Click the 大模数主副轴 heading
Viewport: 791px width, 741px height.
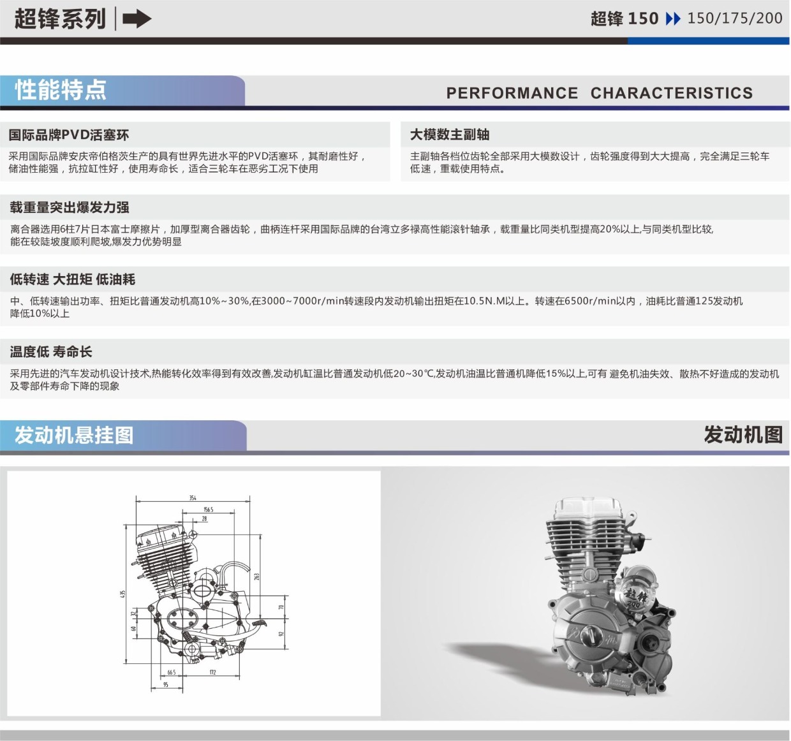[x=450, y=135]
